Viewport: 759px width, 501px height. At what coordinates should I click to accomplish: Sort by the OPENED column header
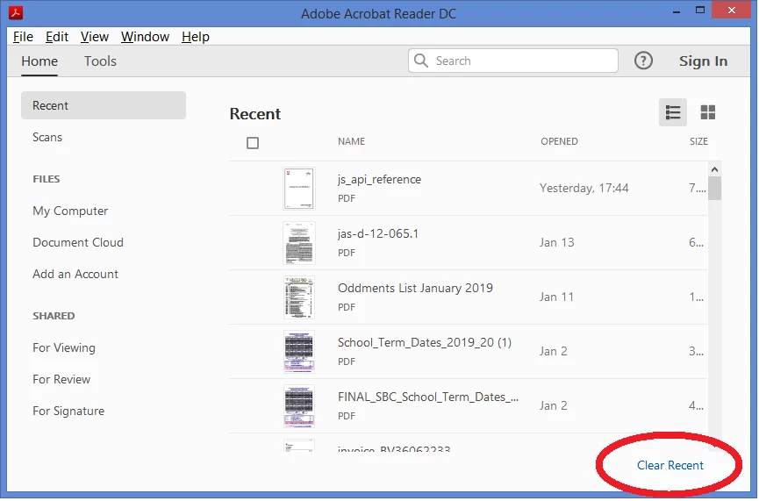559,141
